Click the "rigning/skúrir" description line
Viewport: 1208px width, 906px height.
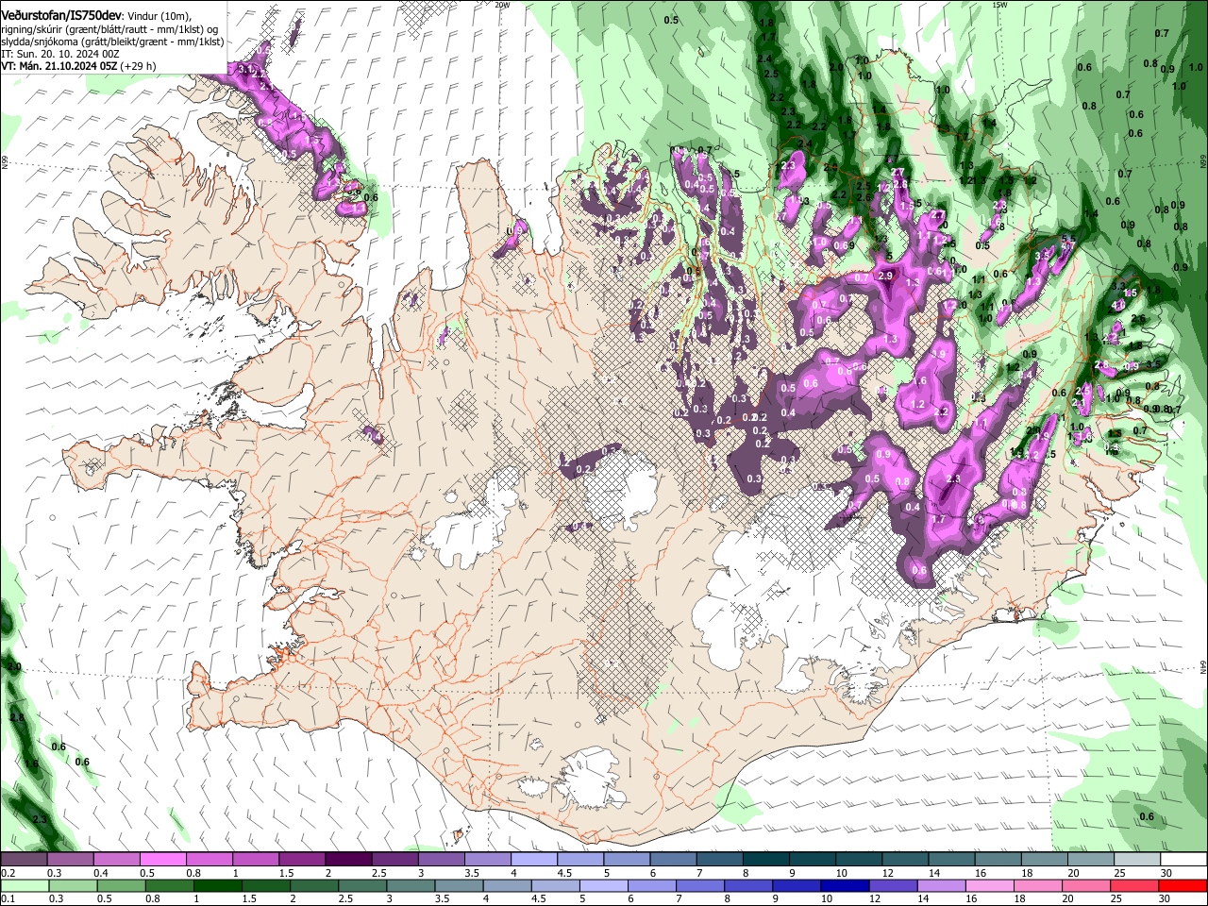point(110,29)
